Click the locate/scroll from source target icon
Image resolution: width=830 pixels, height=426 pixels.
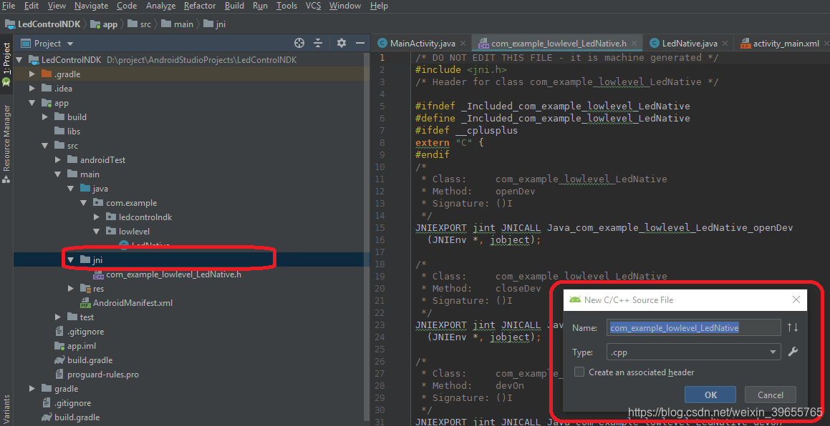pyautogui.click(x=299, y=44)
